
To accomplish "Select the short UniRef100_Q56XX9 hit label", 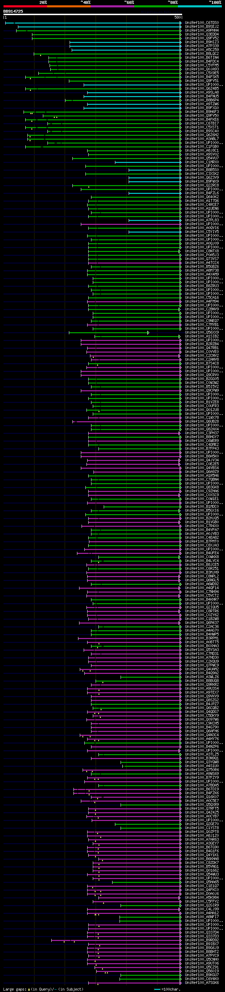I will click(202, 332).
